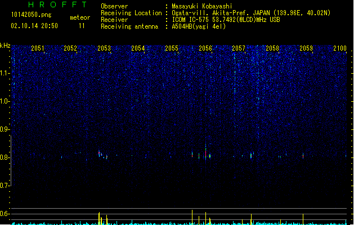The height and width of the screenshot is (225, 354).
Task: Click the 1.0 kHz axis label
Action: click(5, 101)
